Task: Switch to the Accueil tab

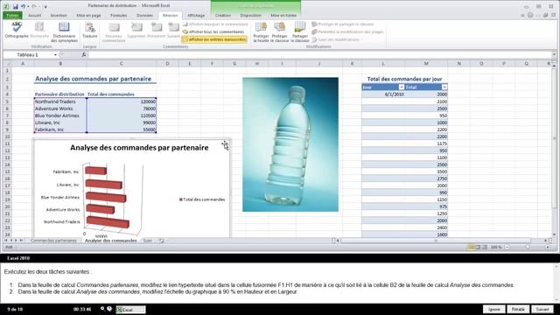Action: click(x=35, y=16)
